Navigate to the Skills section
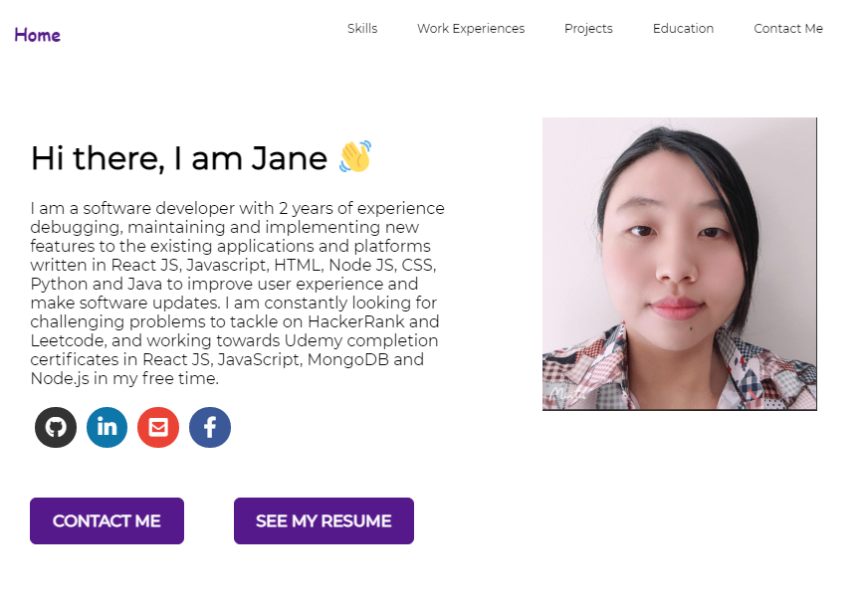Image resolution: width=866 pixels, height=614 pixels. point(361,29)
